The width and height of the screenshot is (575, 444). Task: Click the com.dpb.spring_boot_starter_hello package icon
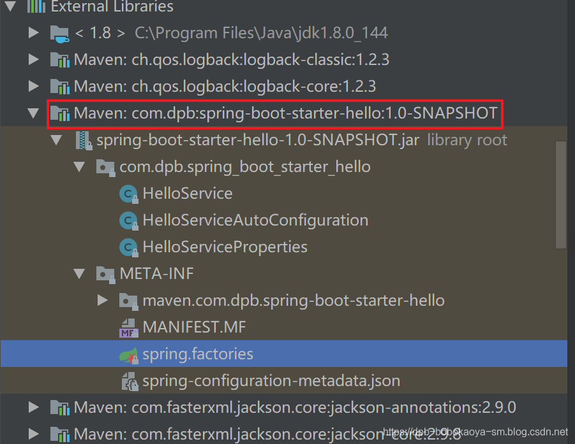point(106,168)
